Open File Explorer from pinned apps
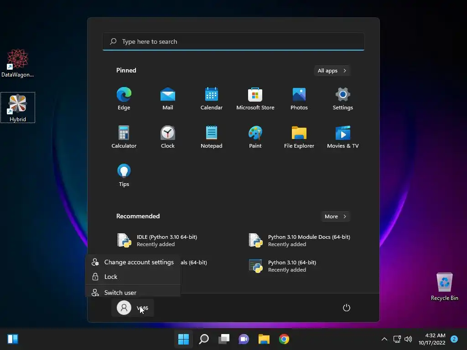The width and height of the screenshot is (467, 350). (299, 137)
